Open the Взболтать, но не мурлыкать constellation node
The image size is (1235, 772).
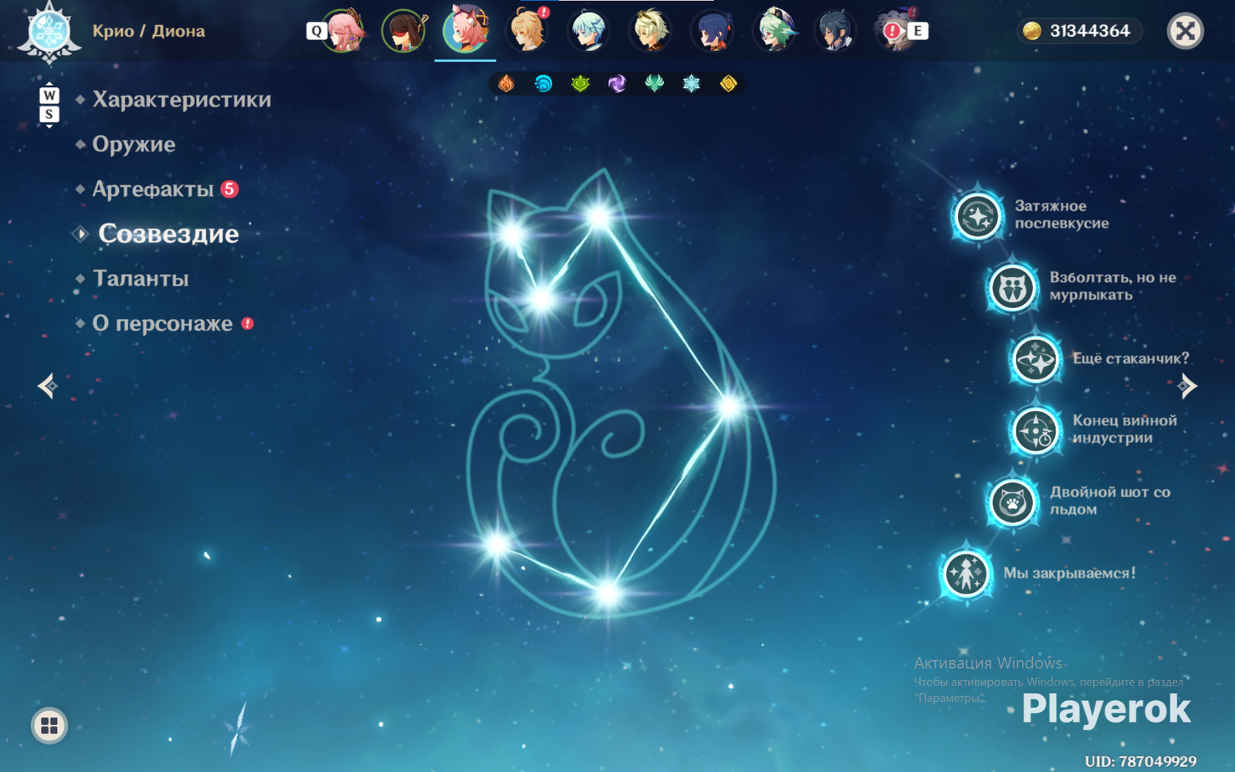pos(1012,287)
